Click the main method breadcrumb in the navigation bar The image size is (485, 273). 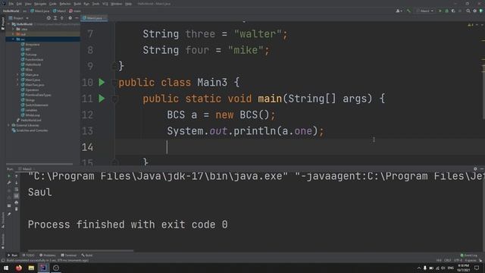point(75,11)
